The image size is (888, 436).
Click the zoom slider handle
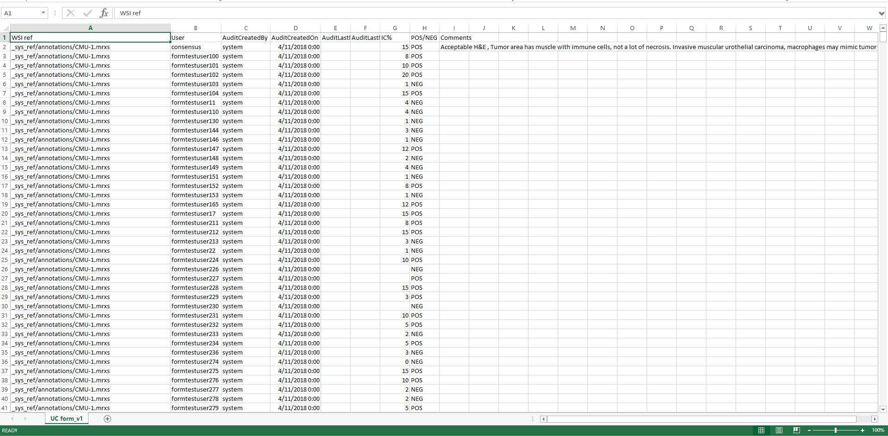click(x=836, y=430)
